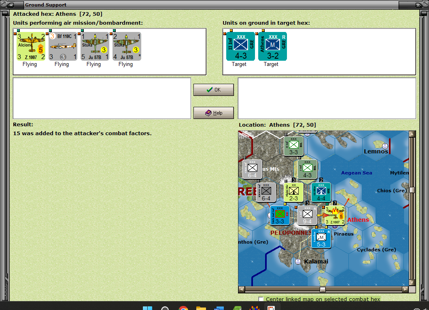429x310 pixels.
Task: Click the I Inf BUL 4-3 counter on map
Action: coord(307,169)
